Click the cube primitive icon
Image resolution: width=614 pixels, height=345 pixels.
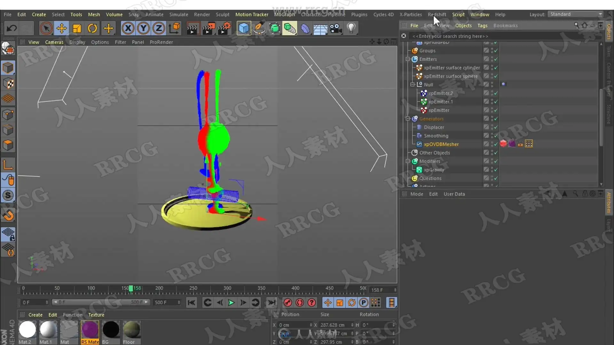[244, 28]
